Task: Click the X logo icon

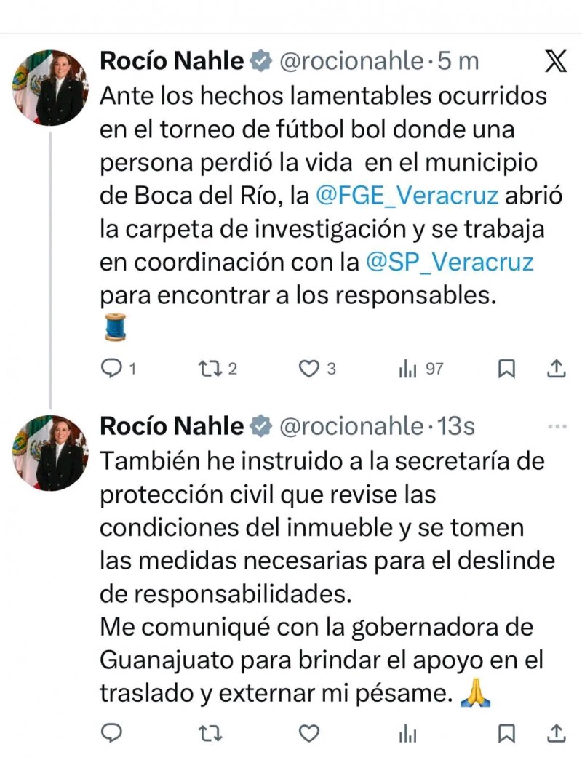Action: [x=556, y=62]
